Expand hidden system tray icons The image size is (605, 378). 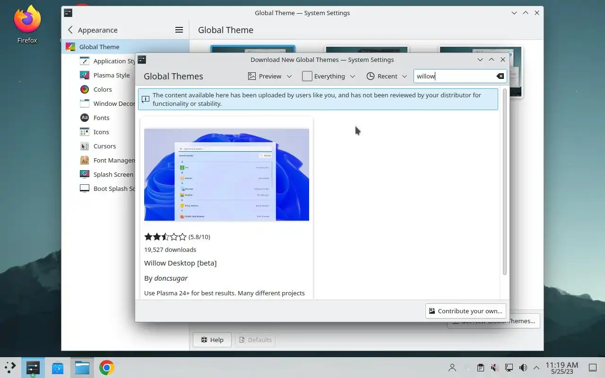[x=536, y=368]
